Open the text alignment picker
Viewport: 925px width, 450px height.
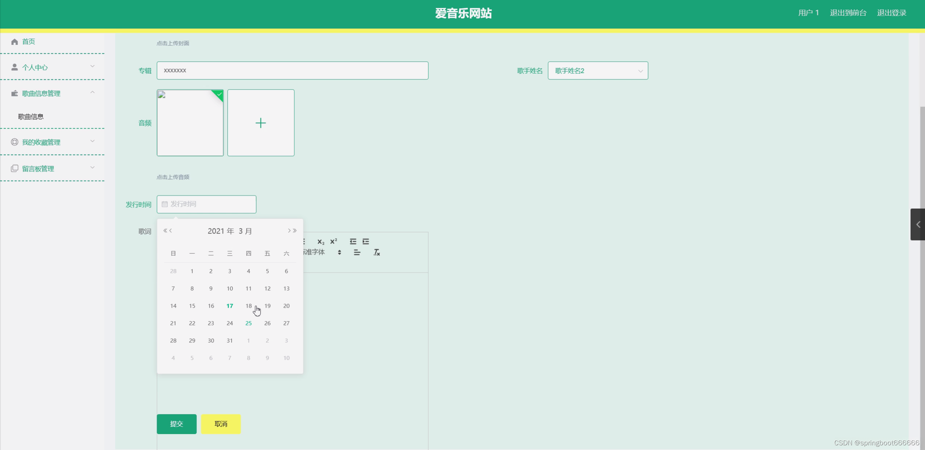[x=357, y=252]
